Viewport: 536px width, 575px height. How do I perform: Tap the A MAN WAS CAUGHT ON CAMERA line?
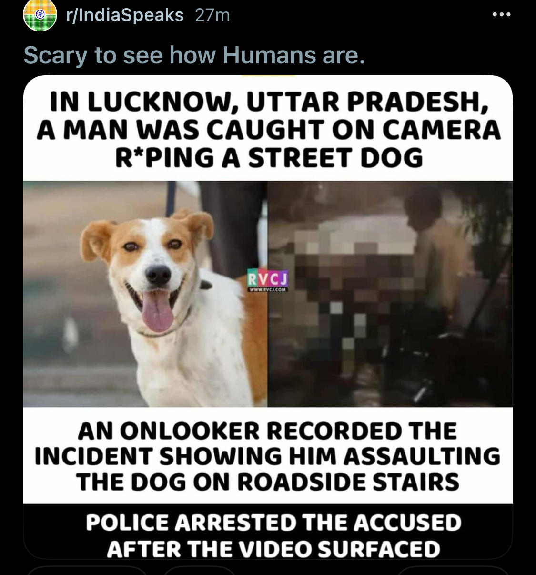(269, 129)
